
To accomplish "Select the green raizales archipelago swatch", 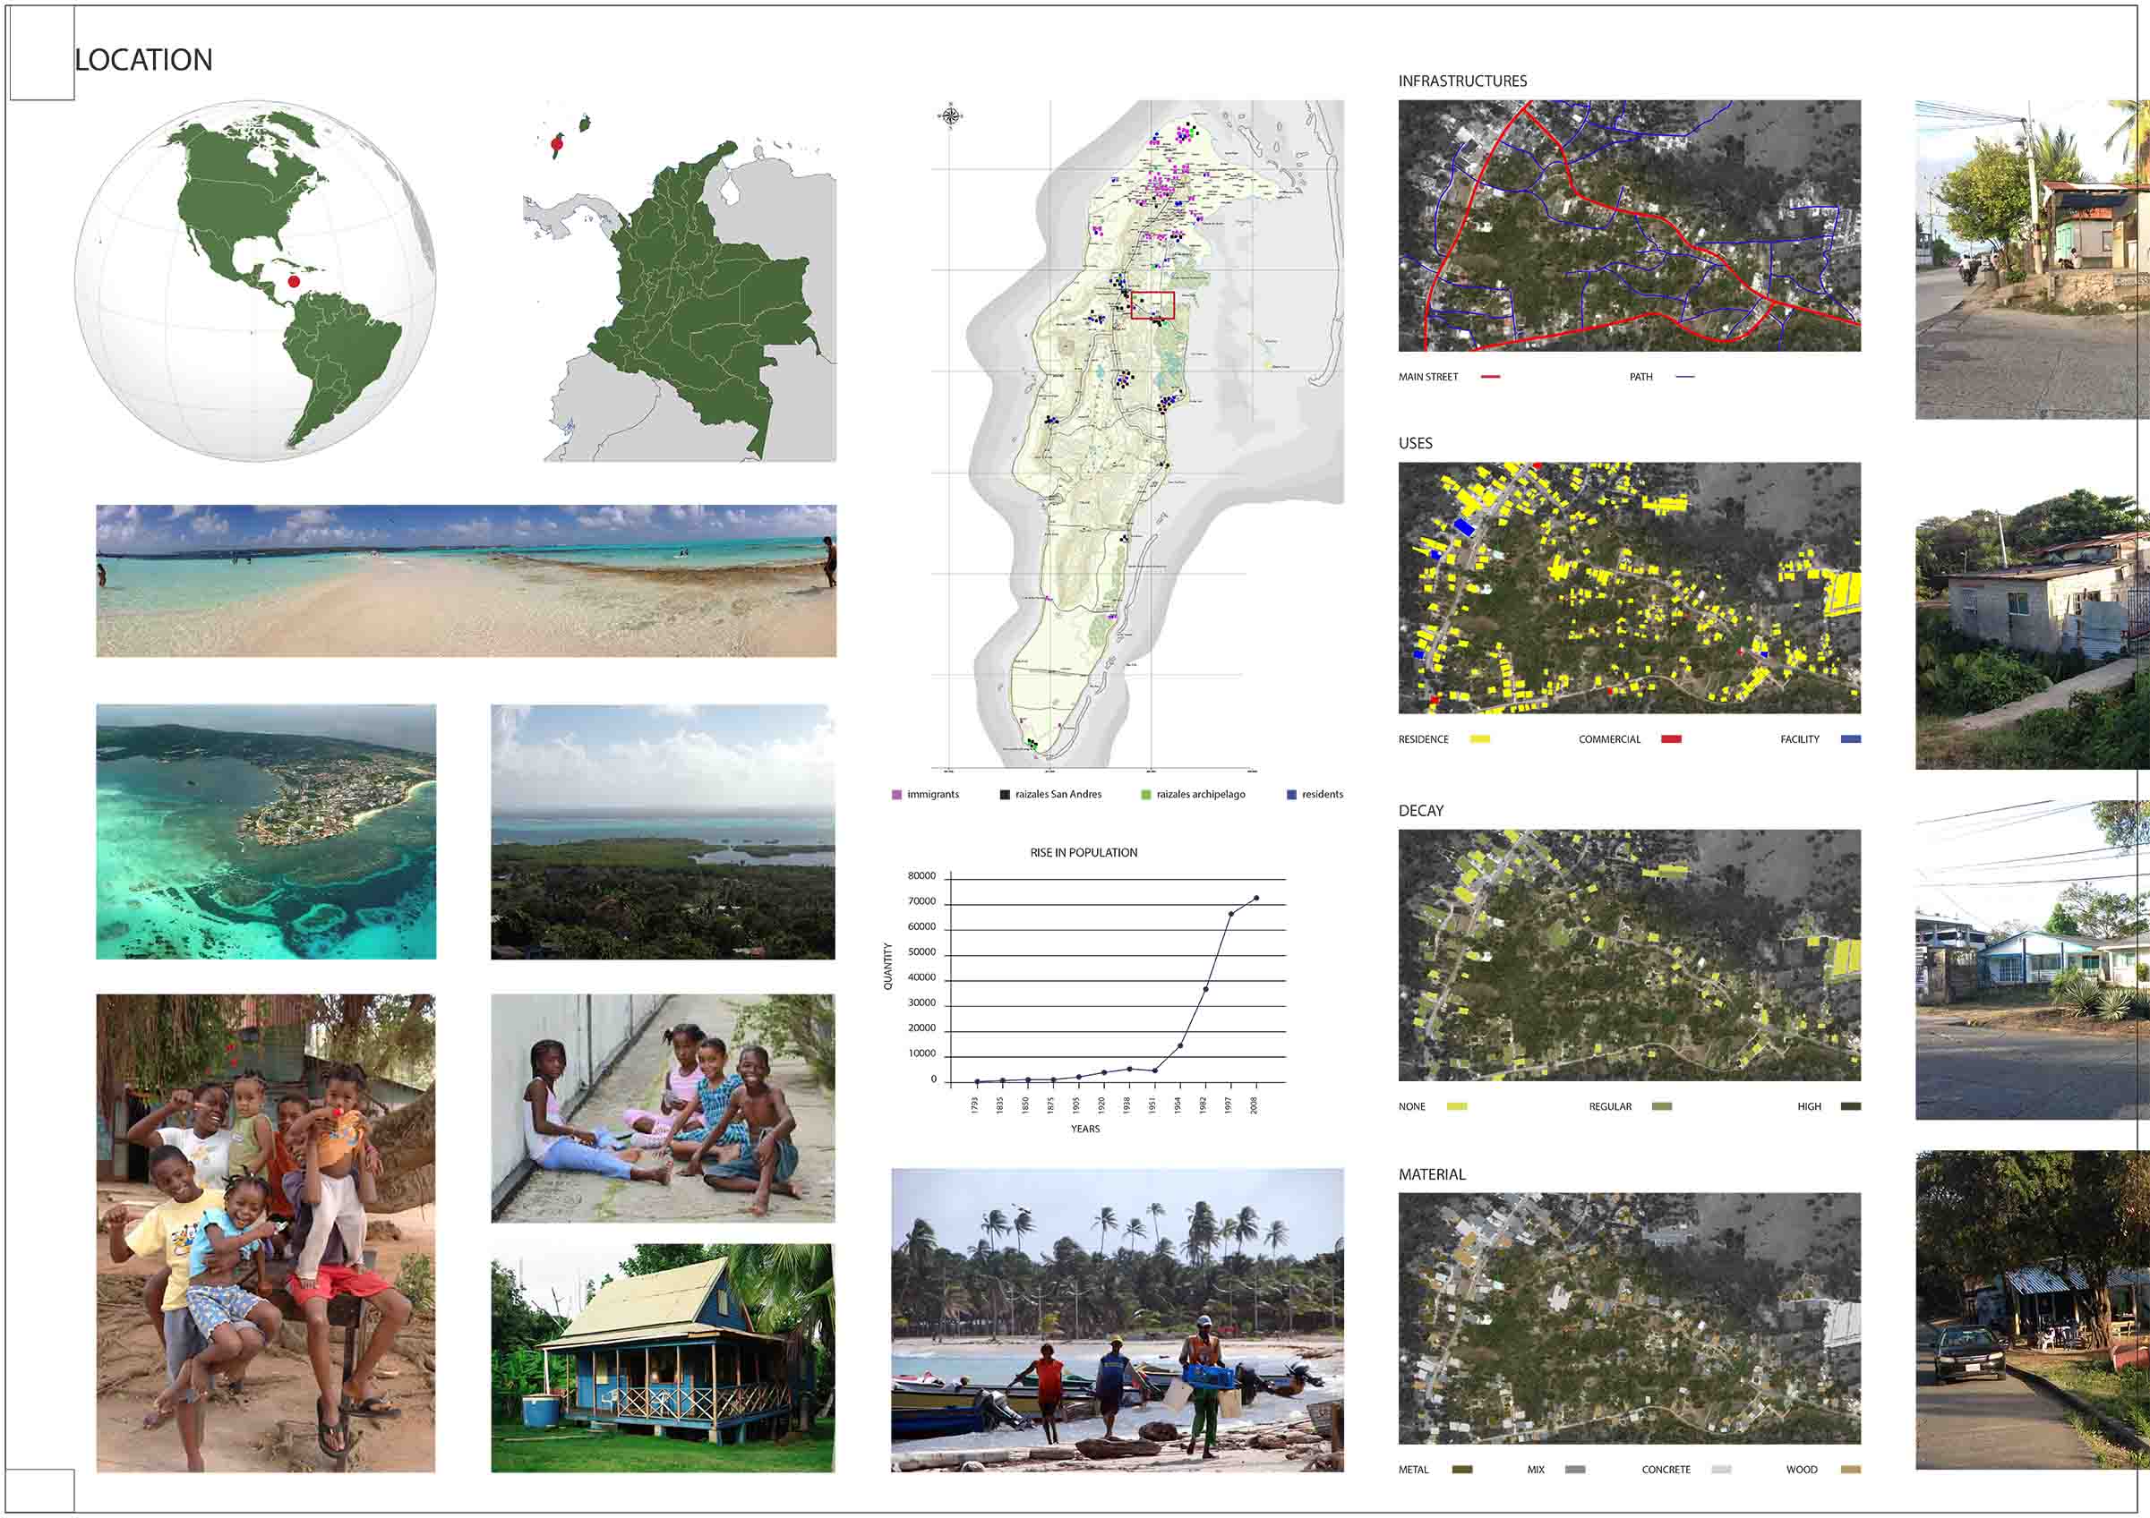I will click(1145, 795).
